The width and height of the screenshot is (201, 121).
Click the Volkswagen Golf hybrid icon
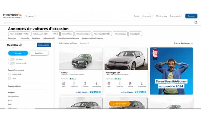(x=130, y=83)
